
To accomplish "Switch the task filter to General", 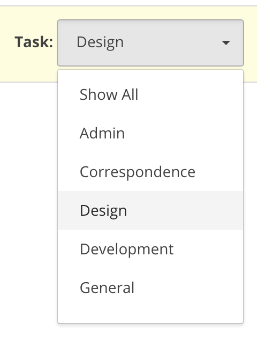I will pyautogui.click(x=150, y=288).
